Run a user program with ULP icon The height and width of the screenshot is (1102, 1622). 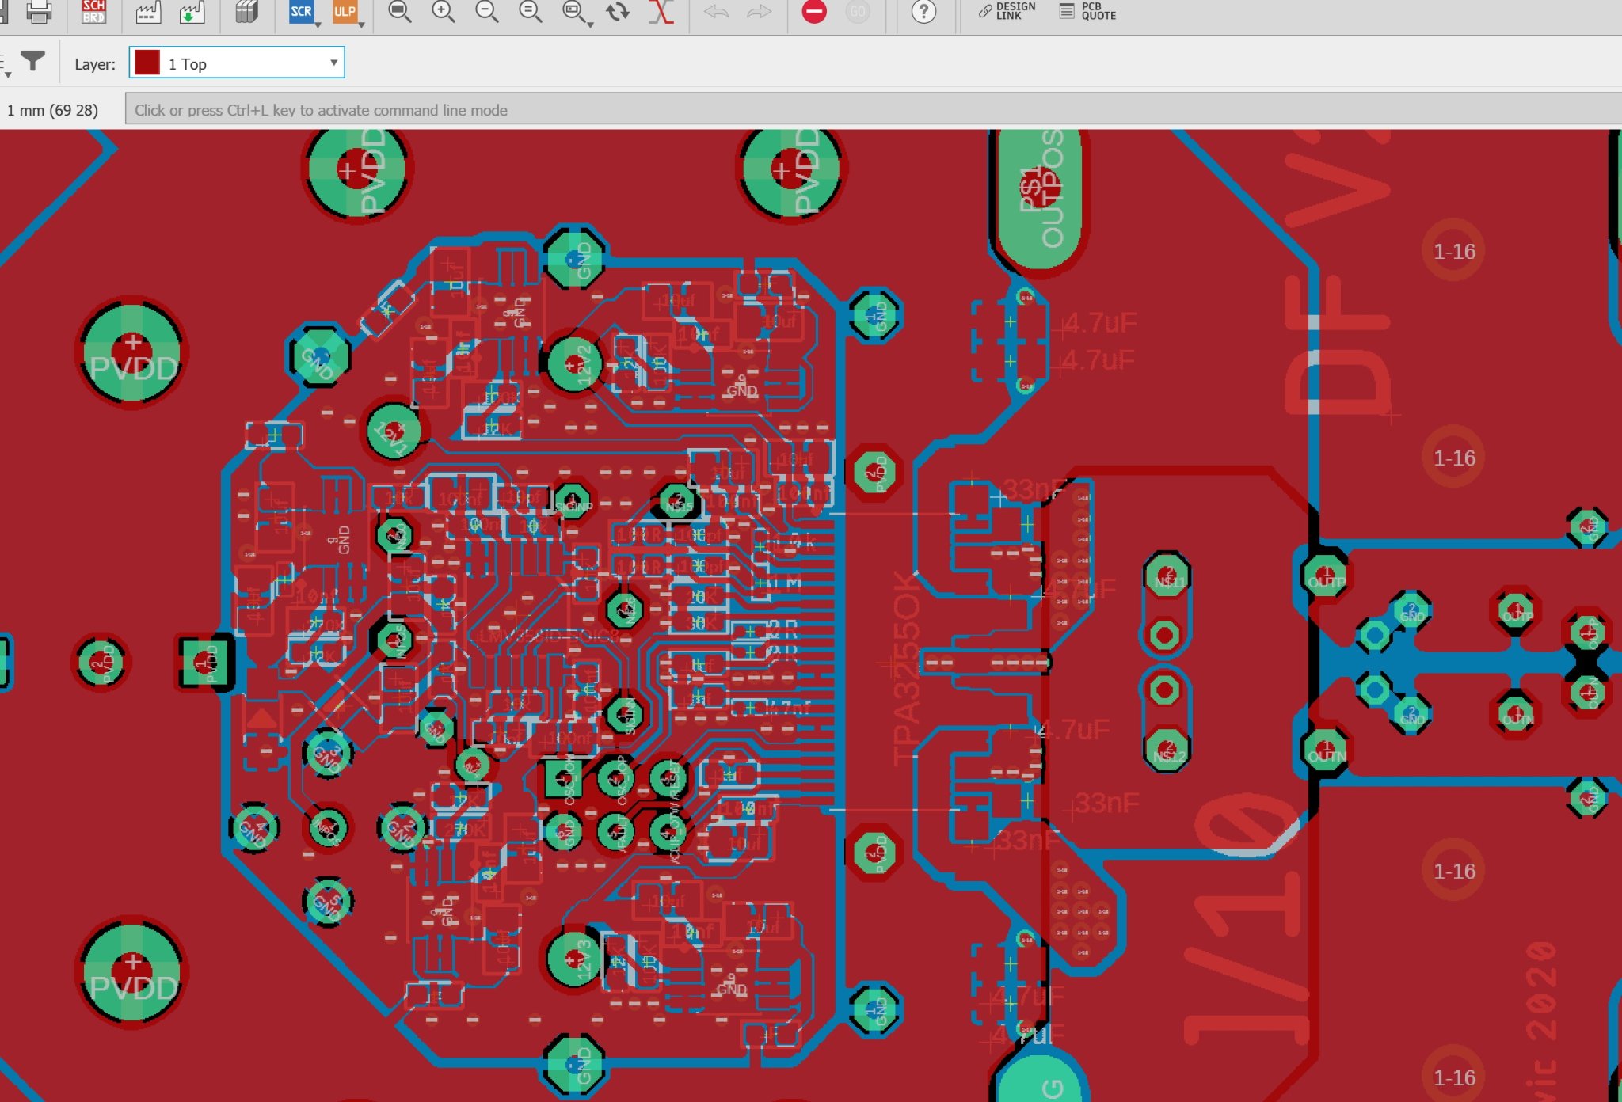[x=345, y=11]
